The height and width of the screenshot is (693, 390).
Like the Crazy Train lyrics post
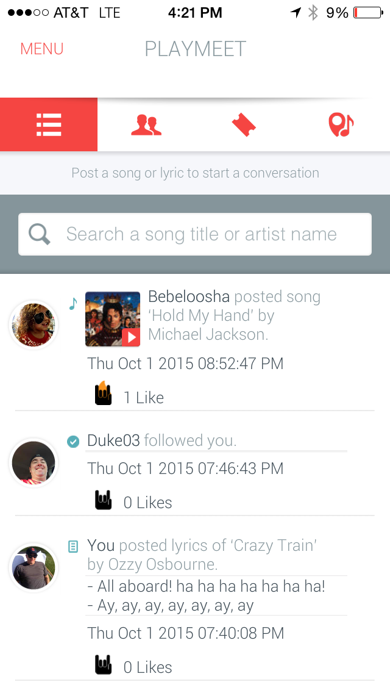pyautogui.click(x=104, y=665)
